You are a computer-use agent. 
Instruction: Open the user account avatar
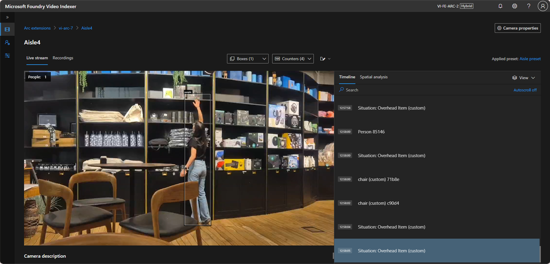click(x=542, y=6)
